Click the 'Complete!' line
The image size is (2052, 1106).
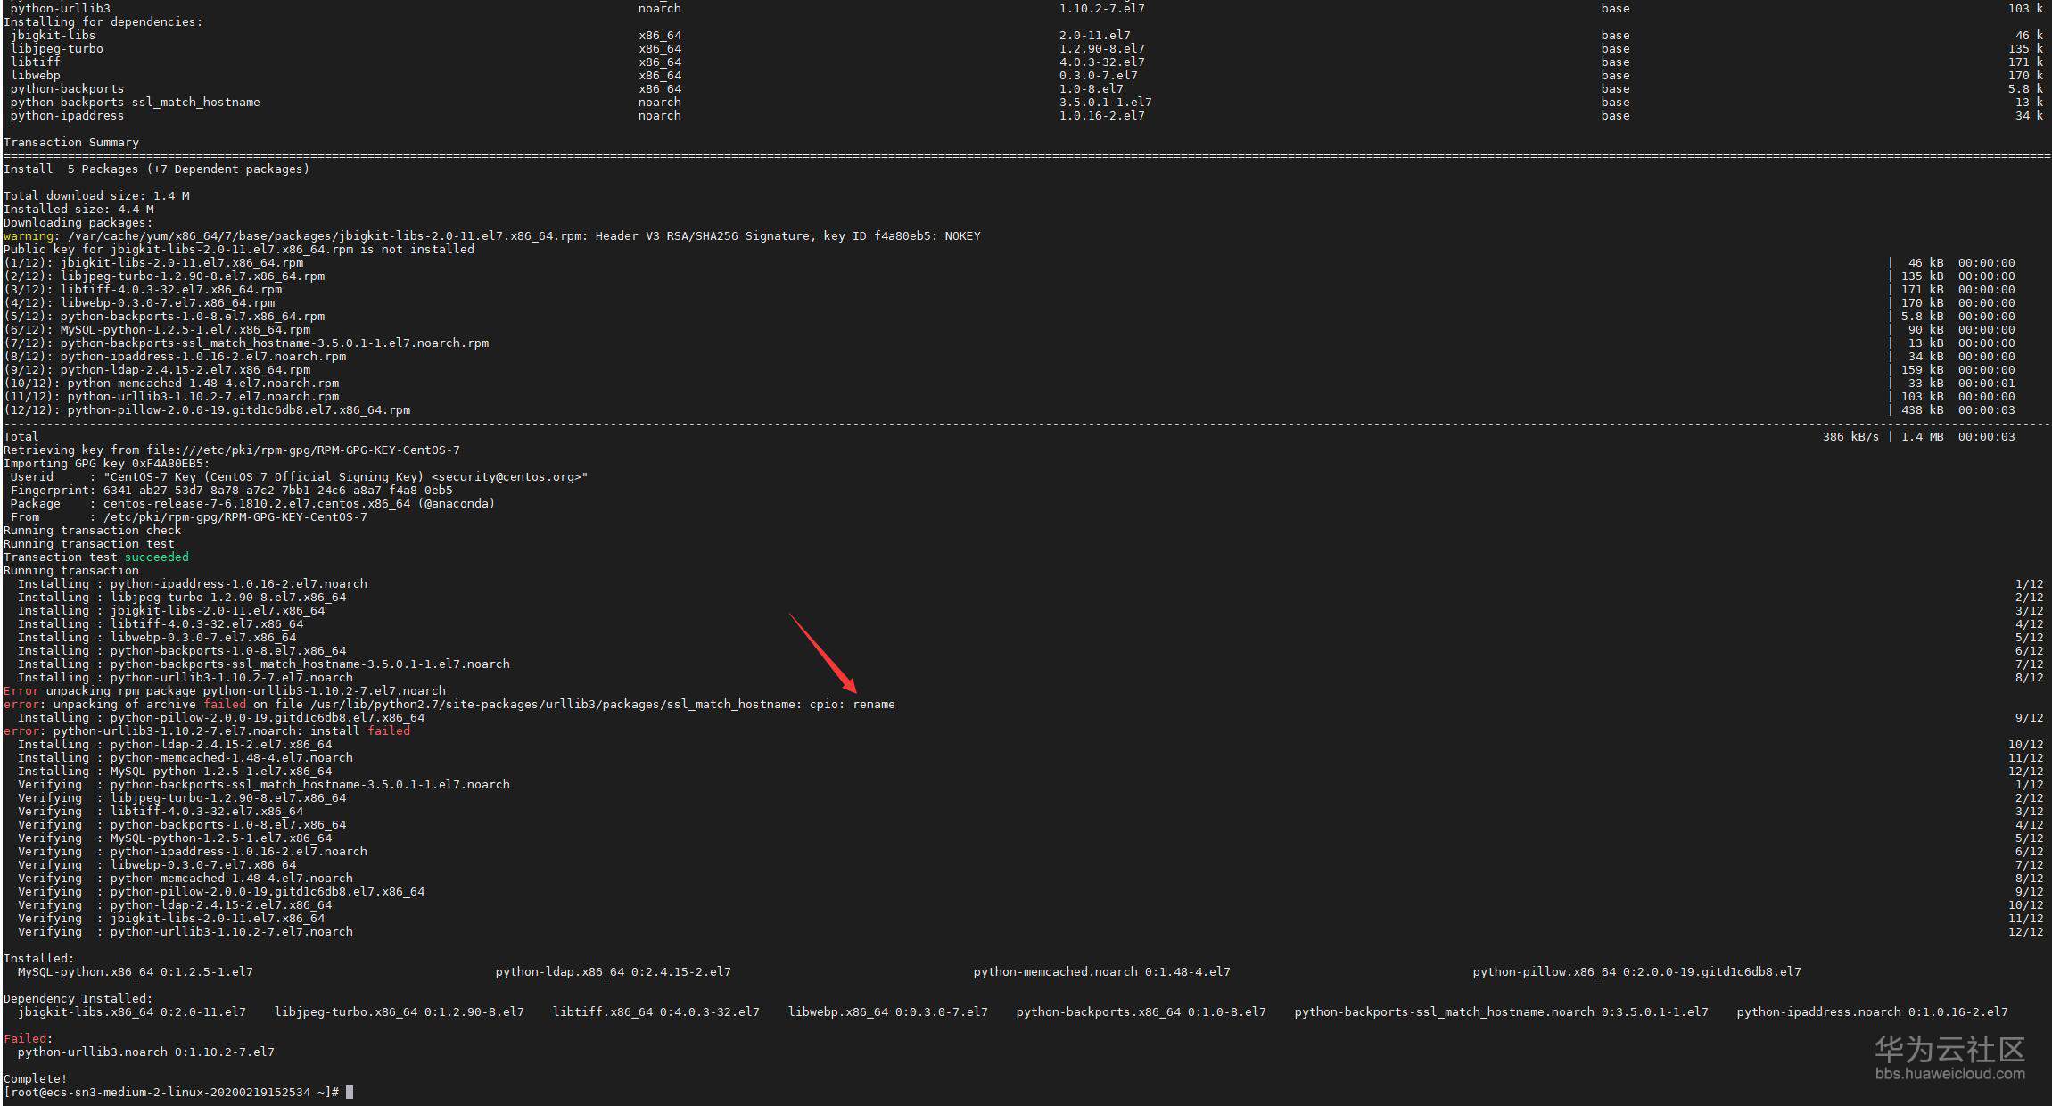tap(36, 1078)
